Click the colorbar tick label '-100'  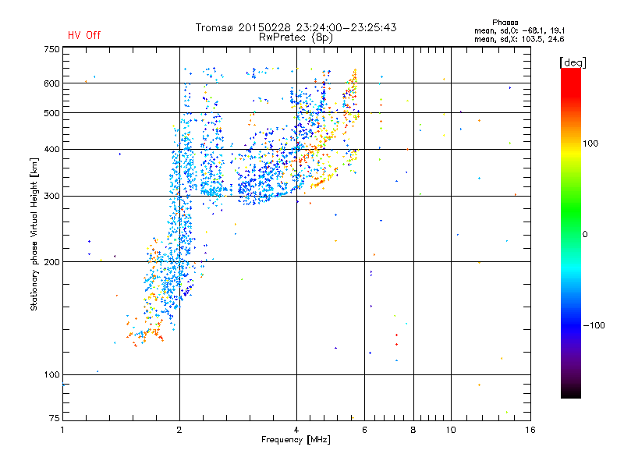594,325
